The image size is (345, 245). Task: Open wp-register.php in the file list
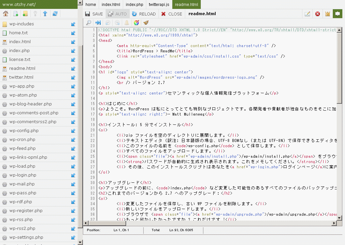(x=26, y=210)
